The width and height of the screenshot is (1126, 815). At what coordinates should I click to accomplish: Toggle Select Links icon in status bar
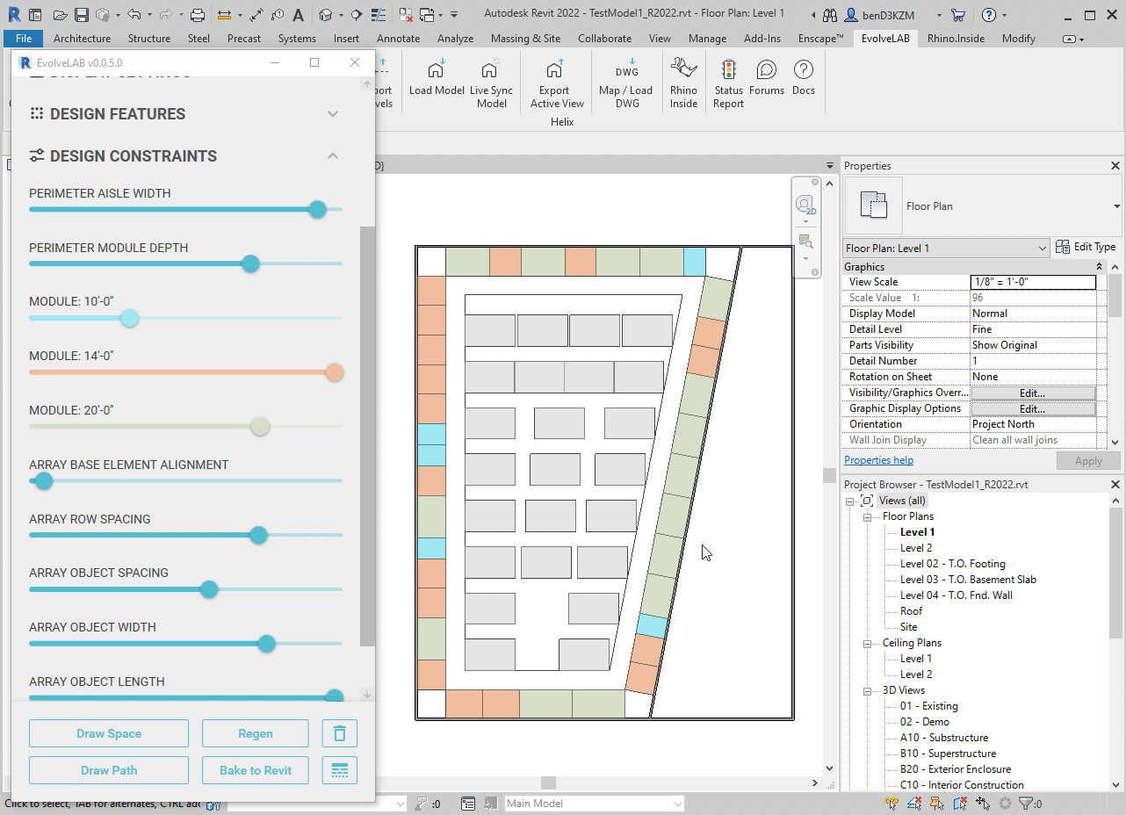(x=892, y=804)
